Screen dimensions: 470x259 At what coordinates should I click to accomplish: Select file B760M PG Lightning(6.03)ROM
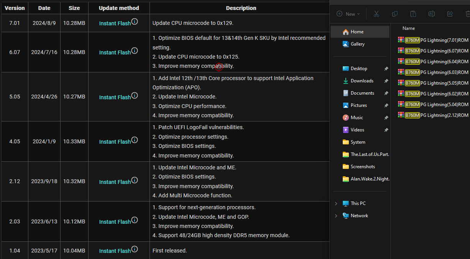433,72
